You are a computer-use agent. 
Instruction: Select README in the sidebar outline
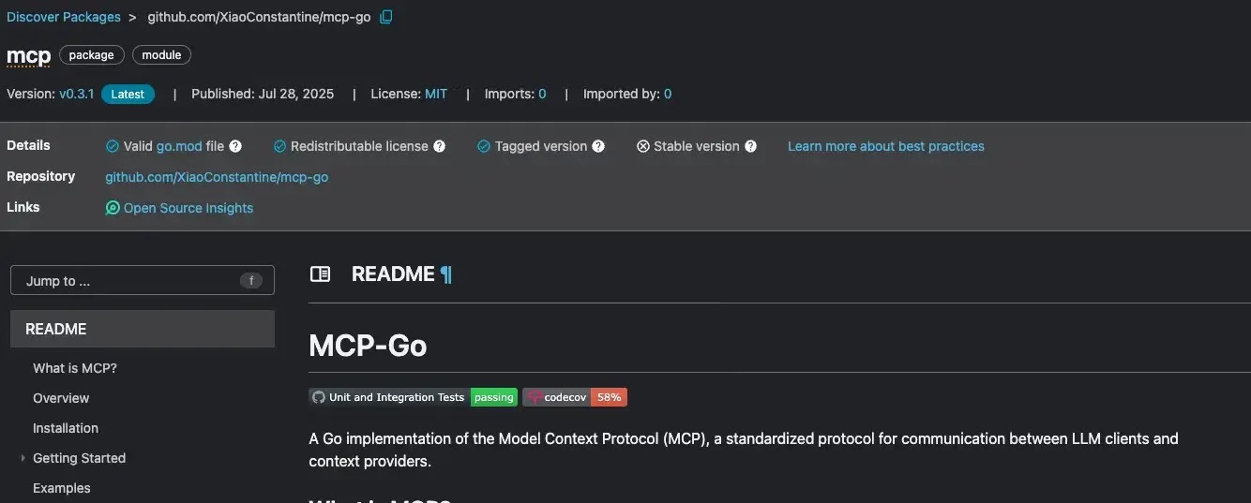point(143,329)
